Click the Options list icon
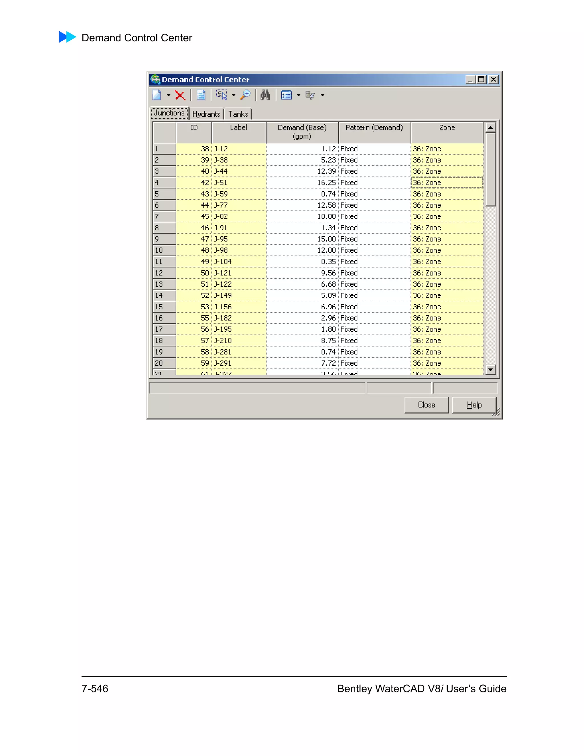Screen dimensions: 584x756 pos(287,95)
